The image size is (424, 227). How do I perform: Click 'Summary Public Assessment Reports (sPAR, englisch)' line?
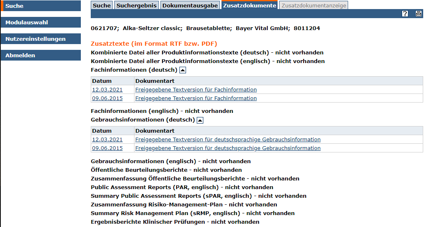coord(198,196)
